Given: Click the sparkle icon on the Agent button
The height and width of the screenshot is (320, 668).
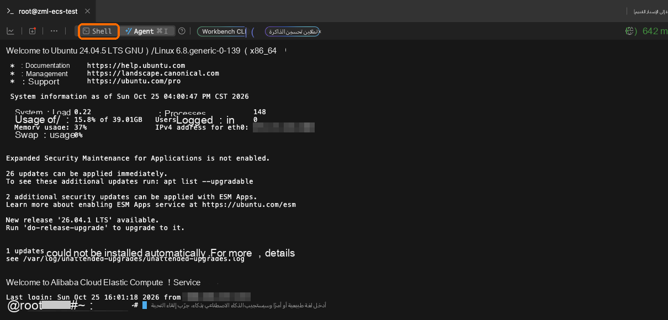Looking at the screenshot, I should click(x=129, y=31).
